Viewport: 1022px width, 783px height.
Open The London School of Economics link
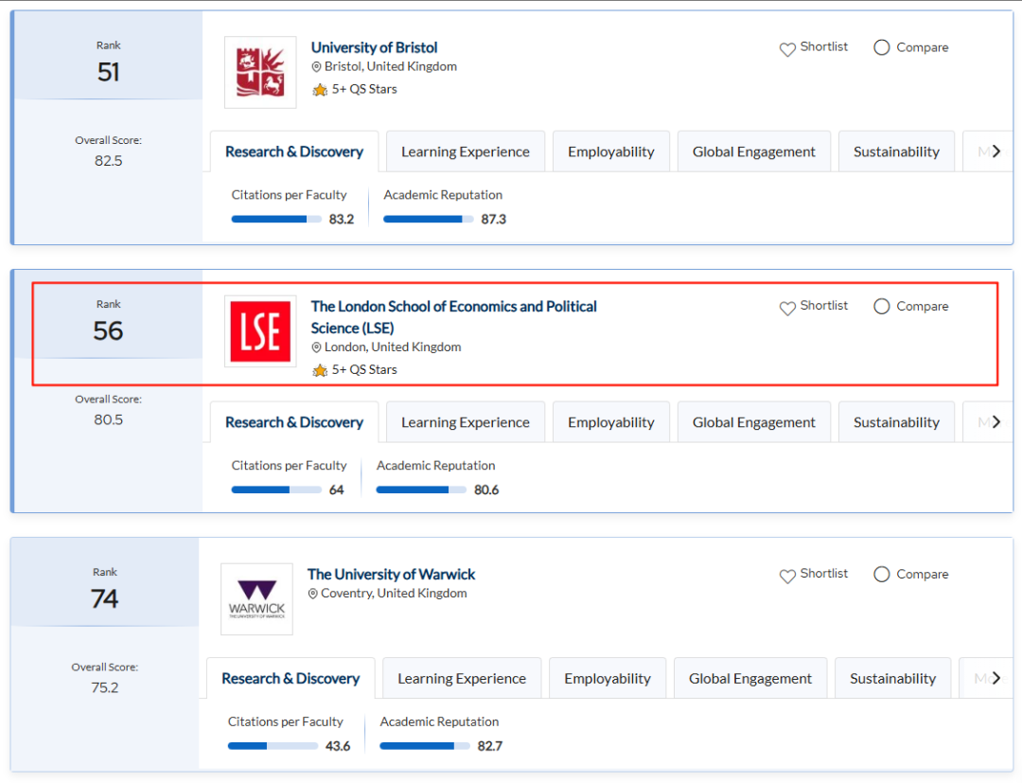453,317
